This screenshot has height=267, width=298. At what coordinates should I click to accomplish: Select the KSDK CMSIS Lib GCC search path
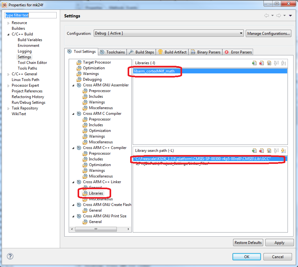pyautogui.click(x=210, y=158)
